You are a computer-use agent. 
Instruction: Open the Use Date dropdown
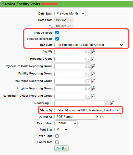point(89,45)
